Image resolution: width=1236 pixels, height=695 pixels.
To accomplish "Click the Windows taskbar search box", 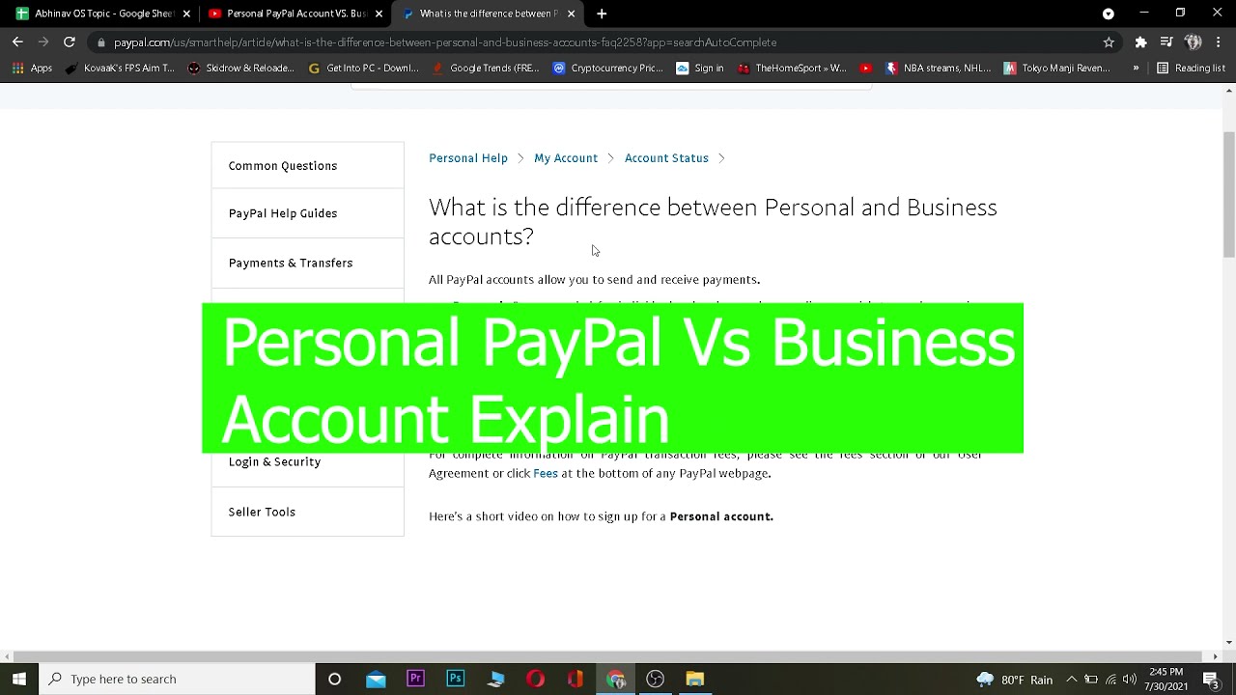I will coord(177,679).
